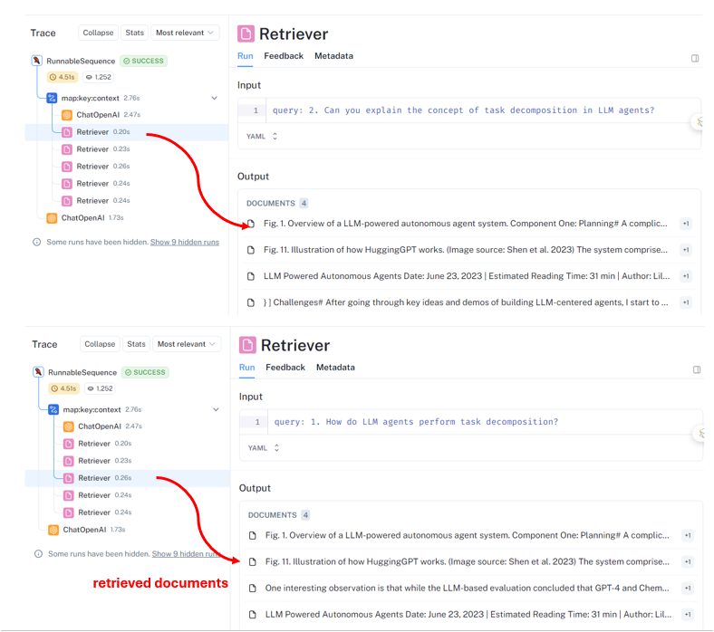Click the ChatOpenAI 2.47s icon in the top trace
This screenshot has height=632, width=714.
tap(67, 115)
